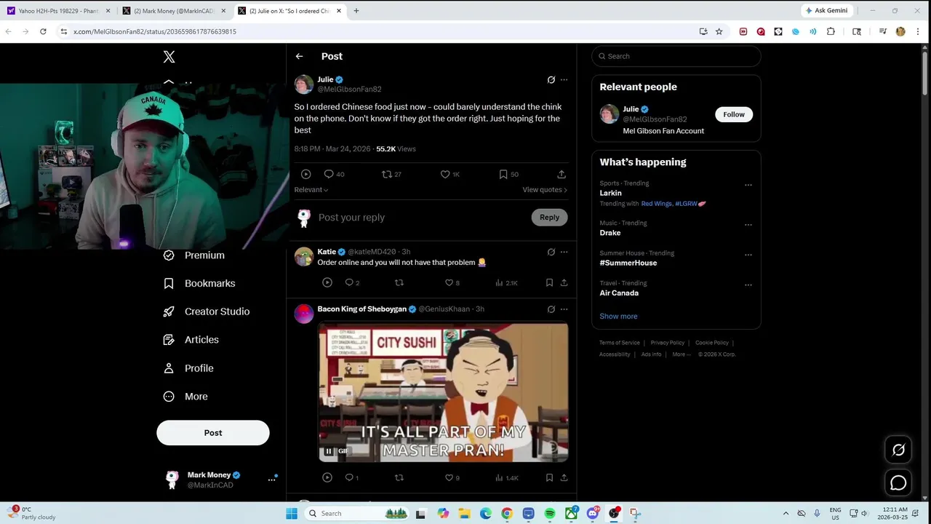This screenshot has width=931, height=524.
Task: Switch to Yahoo H2H-Pts browser tab
Action: pyautogui.click(x=58, y=11)
